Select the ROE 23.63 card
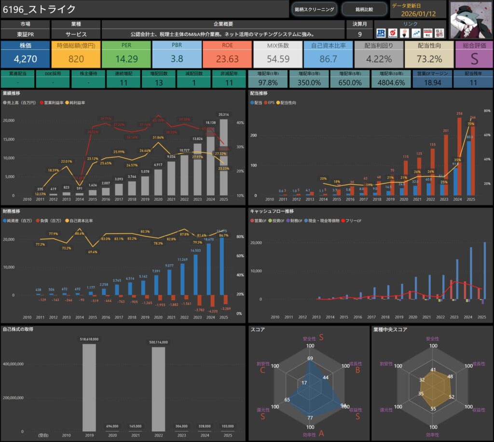Screen dimensions: 494x442 click(227, 54)
